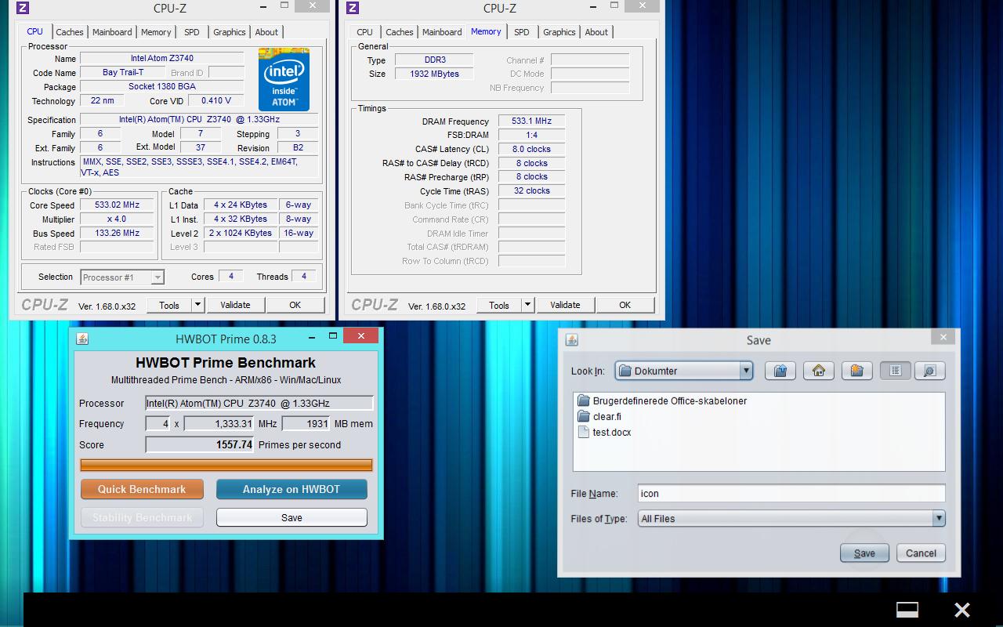Click CPU-Z icon in left window title bar
The height and width of the screenshot is (627, 1003).
point(23,8)
